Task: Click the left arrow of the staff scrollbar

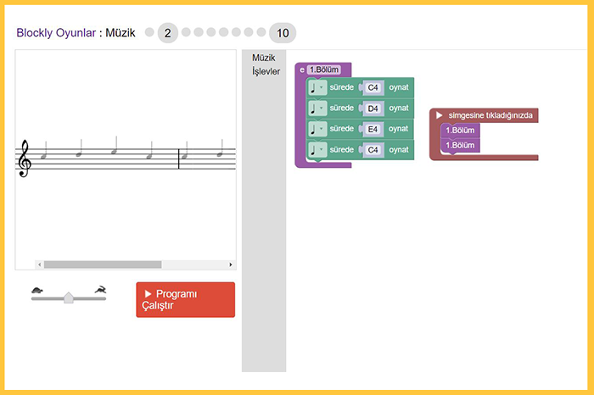Action: [x=39, y=264]
